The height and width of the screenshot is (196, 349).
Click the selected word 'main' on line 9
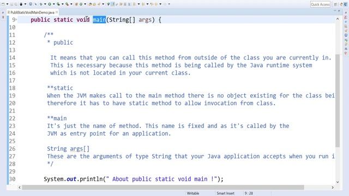coord(99,20)
